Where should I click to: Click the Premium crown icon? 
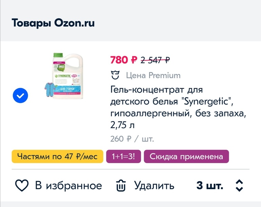coord(115,75)
